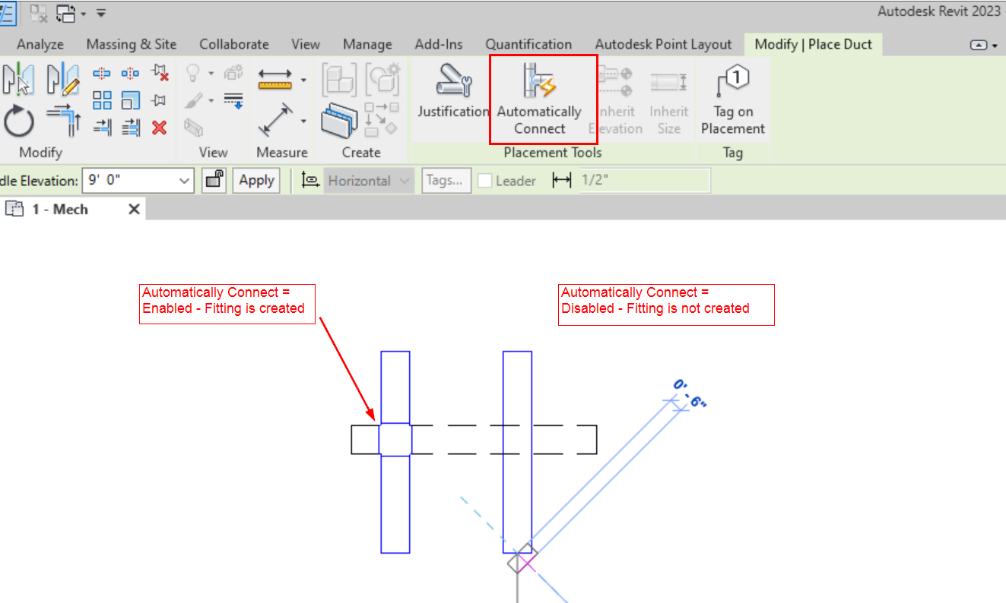Switch to the View ribbon tab
The image size is (1006, 603).
[306, 44]
